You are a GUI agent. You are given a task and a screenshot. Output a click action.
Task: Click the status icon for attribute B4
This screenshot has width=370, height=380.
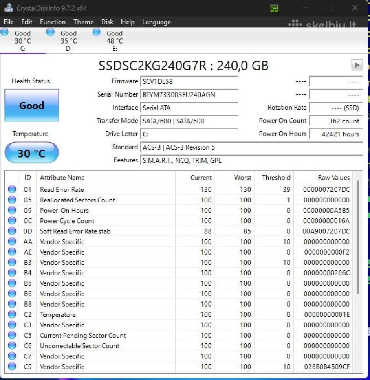coord(12,273)
